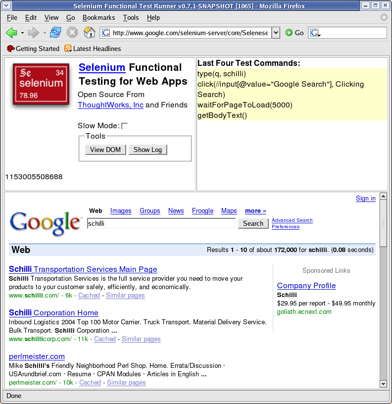The width and height of the screenshot is (392, 404).
Task: Switch to Google Groups tab
Action: tap(149, 211)
